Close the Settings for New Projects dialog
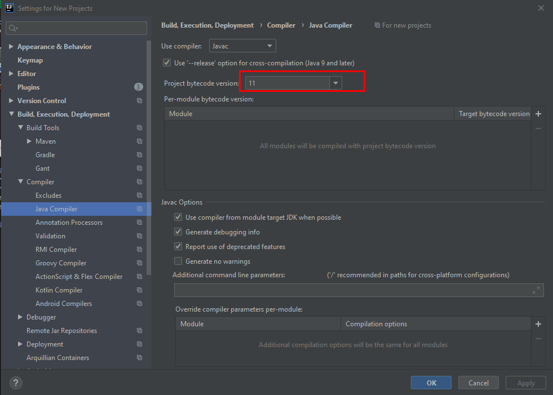553x395 pixels. click(x=541, y=8)
